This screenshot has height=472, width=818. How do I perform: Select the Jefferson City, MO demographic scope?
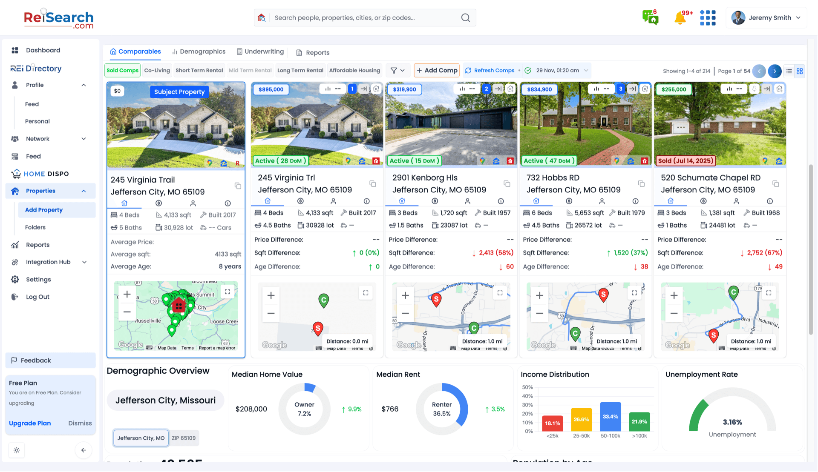pyautogui.click(x=141, y=438)
